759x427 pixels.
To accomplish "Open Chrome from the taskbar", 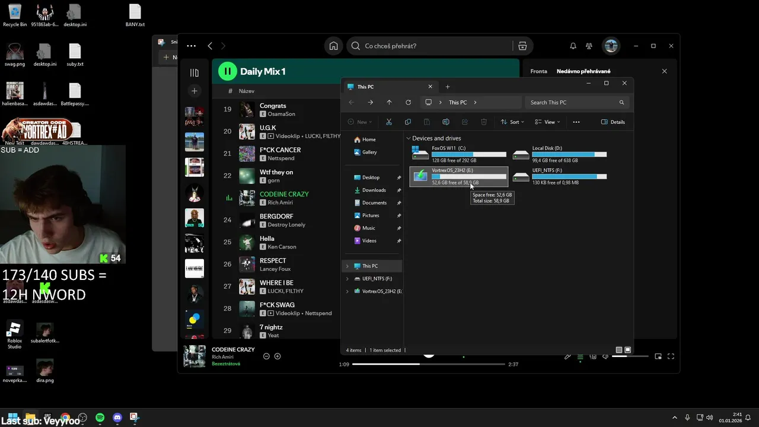I will (x=65, y=418).
